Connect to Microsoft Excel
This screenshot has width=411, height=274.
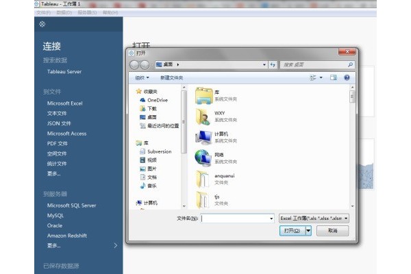click(65, 103)
